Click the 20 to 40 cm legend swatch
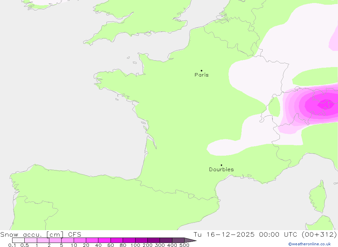Image resolution: width=338 pixels, height=247 pixels. [x=92, y=240]
